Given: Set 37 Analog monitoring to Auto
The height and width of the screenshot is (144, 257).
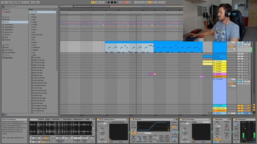Looking at the screenshot, I should pos(231,84).
